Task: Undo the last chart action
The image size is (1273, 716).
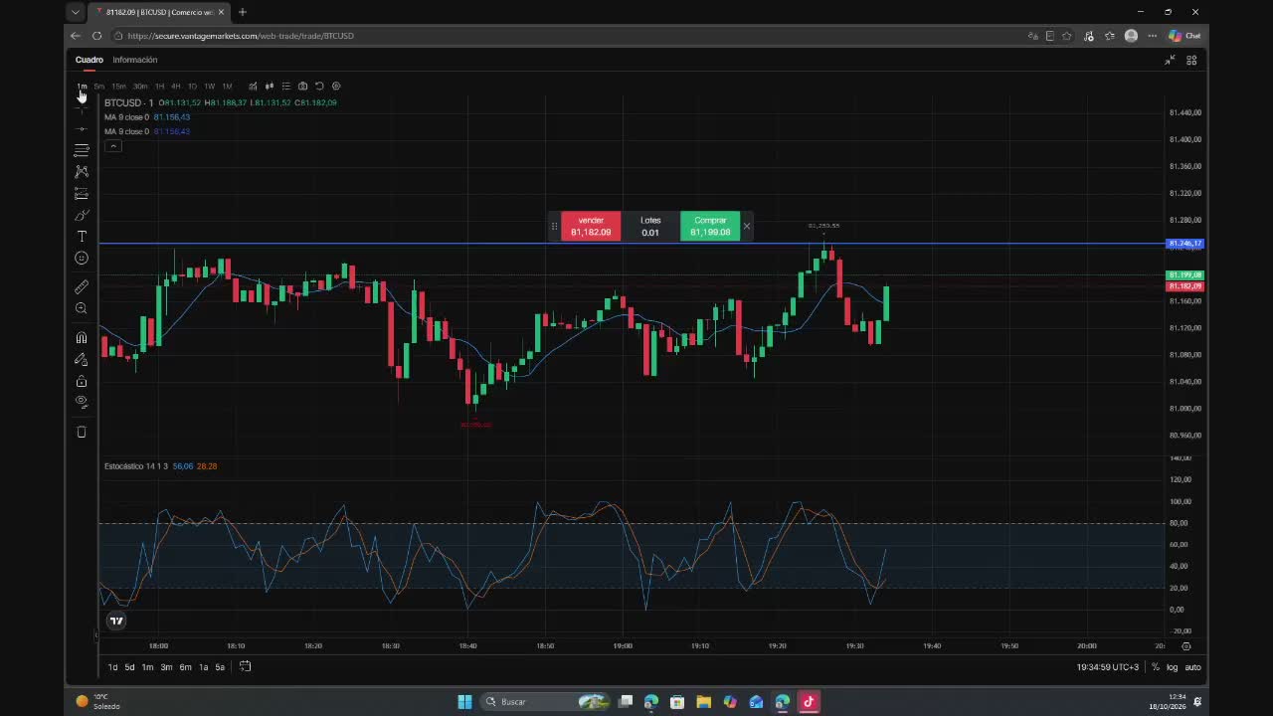Action: pos(319,86)
